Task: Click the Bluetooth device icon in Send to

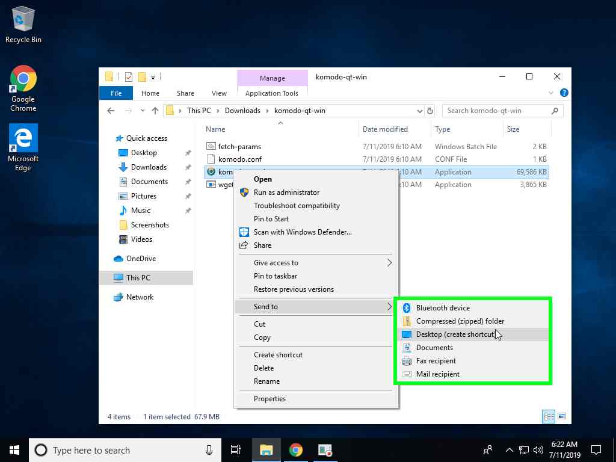Action: (407, 308)
